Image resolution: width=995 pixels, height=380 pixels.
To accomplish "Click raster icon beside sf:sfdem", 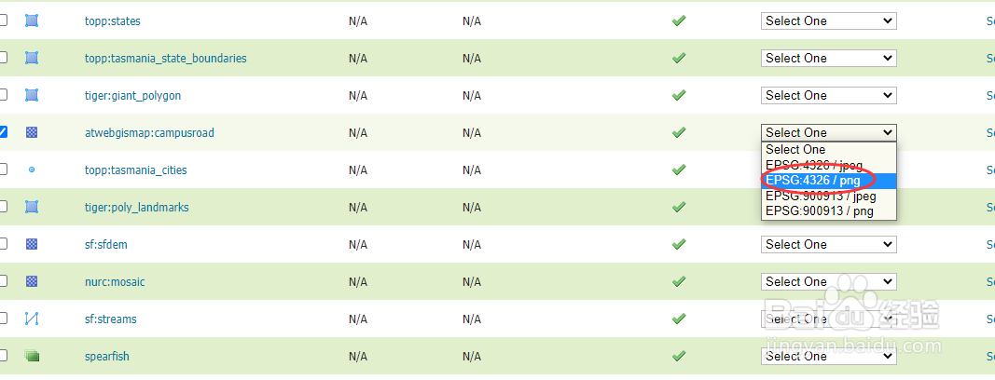I will click(x=32, y=244).
